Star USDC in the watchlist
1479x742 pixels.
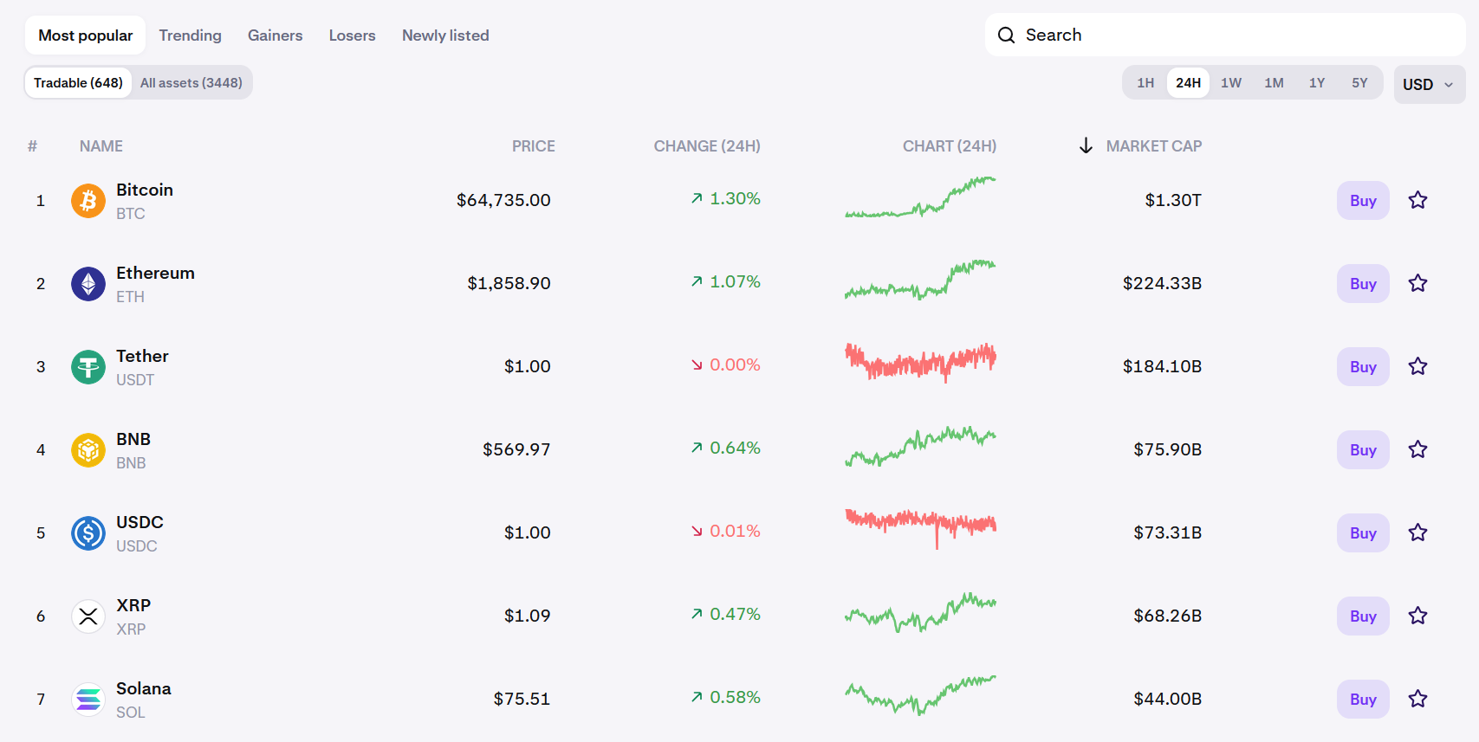[1417, 533]
